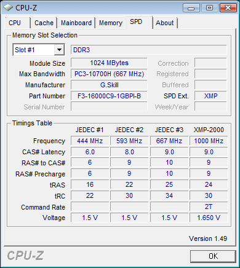Viewport: 240px width, 268px height.
Task: Click the Part Number field F3-16000C9-1GBPI-B
Action: click(x=109, y=96)
